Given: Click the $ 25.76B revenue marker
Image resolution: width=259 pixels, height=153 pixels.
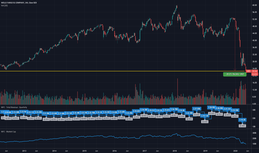Looking at the screenshot, I should pos(235,110).
